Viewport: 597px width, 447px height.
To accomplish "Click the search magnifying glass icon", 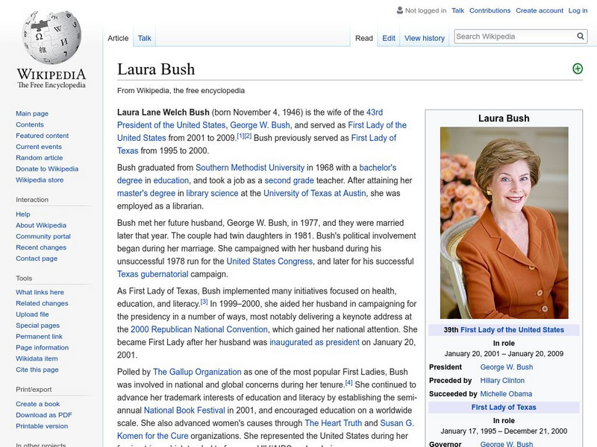I will (x=580, y=34).
